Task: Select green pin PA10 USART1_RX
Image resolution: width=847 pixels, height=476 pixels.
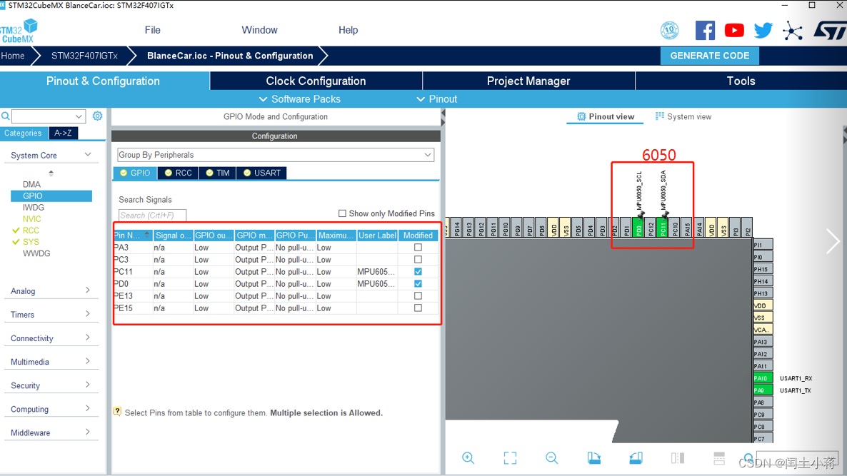Action: pyautogui.click(x=763, y=378)
